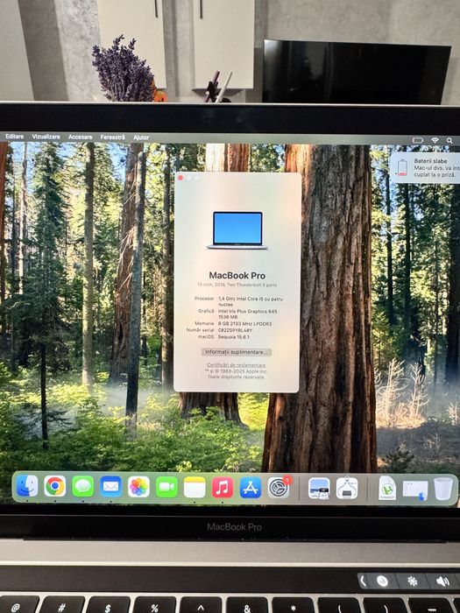Open the Photos app in dock
The image size is (460, 613).
coord(138,487)
